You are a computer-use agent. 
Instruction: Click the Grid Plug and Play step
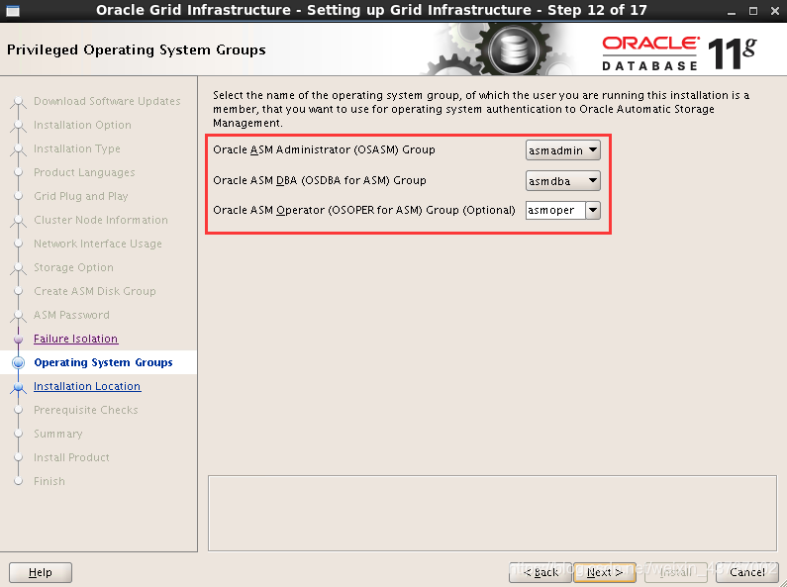(x=81, y=196)
